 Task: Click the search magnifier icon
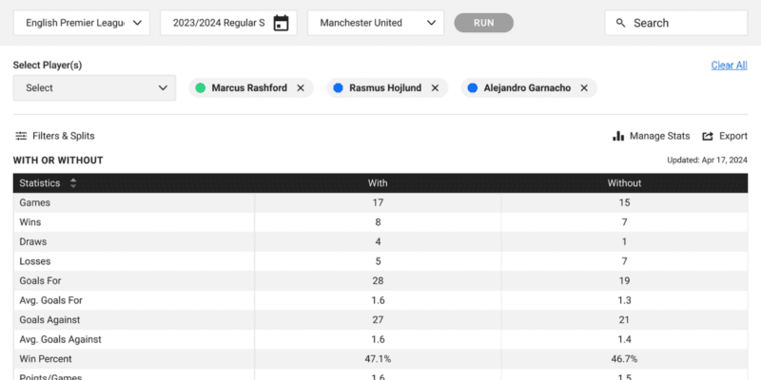pos(620,23)
